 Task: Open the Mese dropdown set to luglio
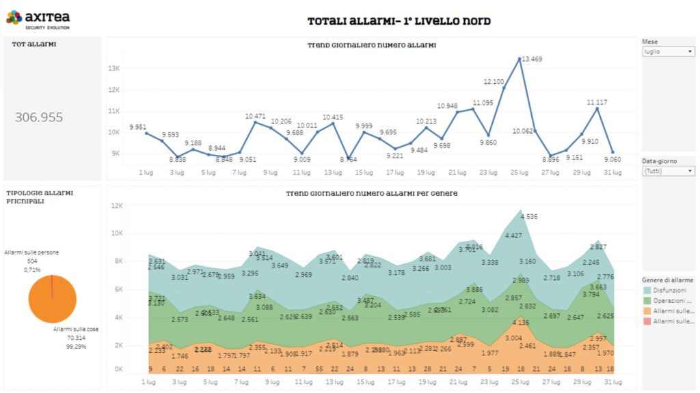(669, 51)
